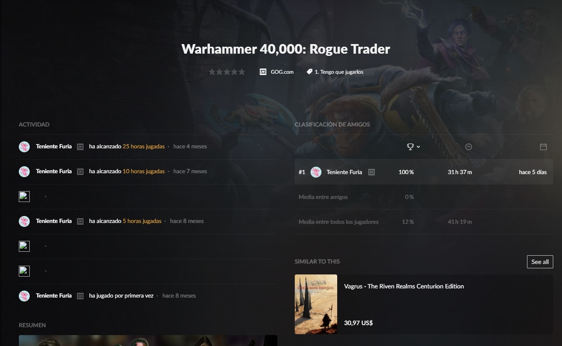Click the star rating under the game title
The image size is (562, 346).
[x=227, y=72]
